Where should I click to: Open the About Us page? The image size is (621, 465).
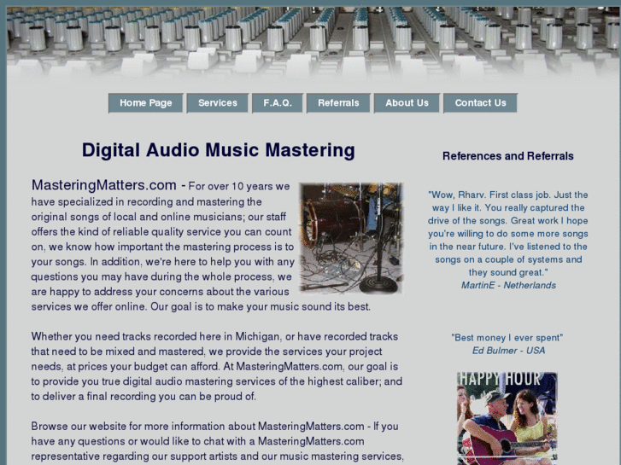[407, 103]
